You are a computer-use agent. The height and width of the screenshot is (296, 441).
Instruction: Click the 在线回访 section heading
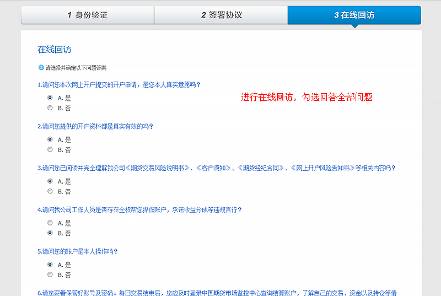(54, 50)
